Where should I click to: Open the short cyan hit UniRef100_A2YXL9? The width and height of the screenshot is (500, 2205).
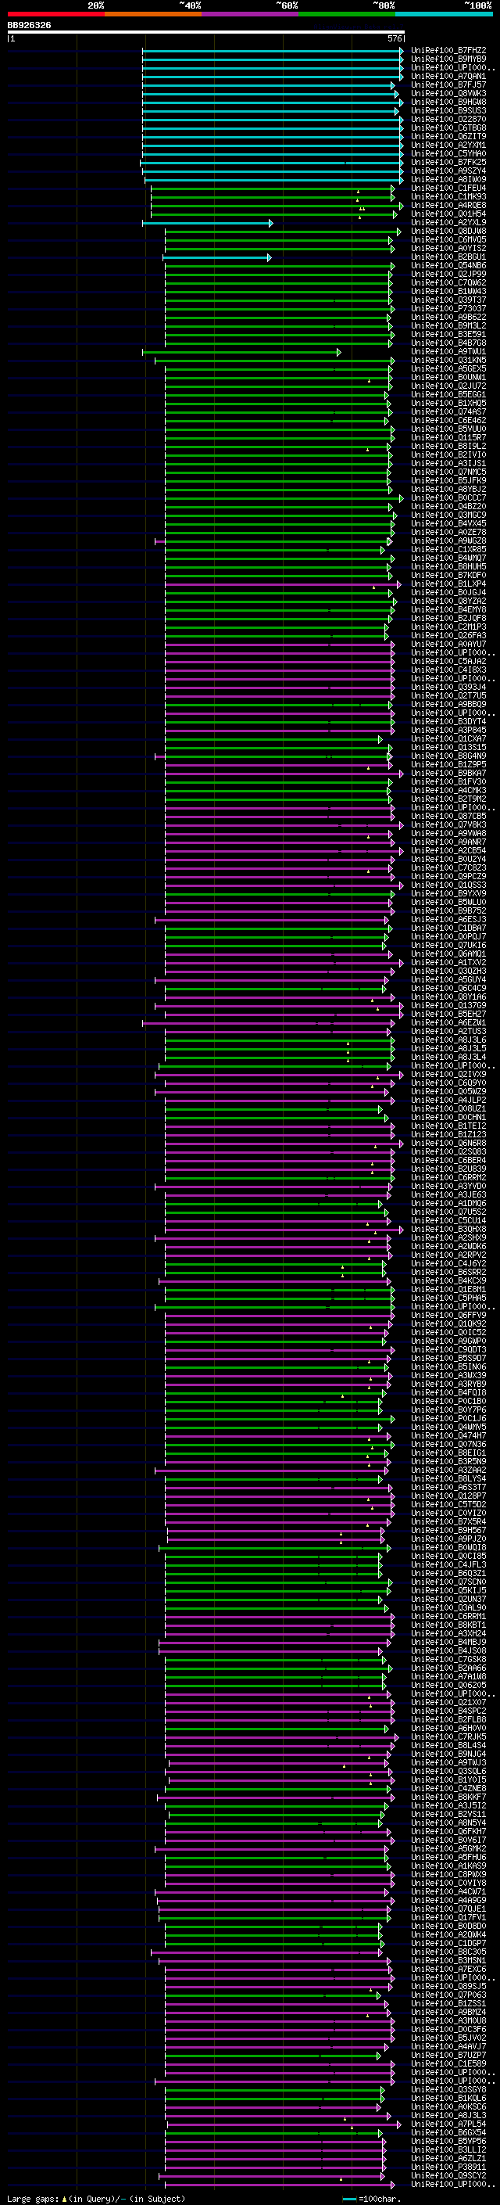(x=448, y=223)
